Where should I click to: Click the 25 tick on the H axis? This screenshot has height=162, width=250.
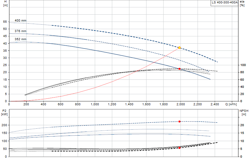[5, 65]
